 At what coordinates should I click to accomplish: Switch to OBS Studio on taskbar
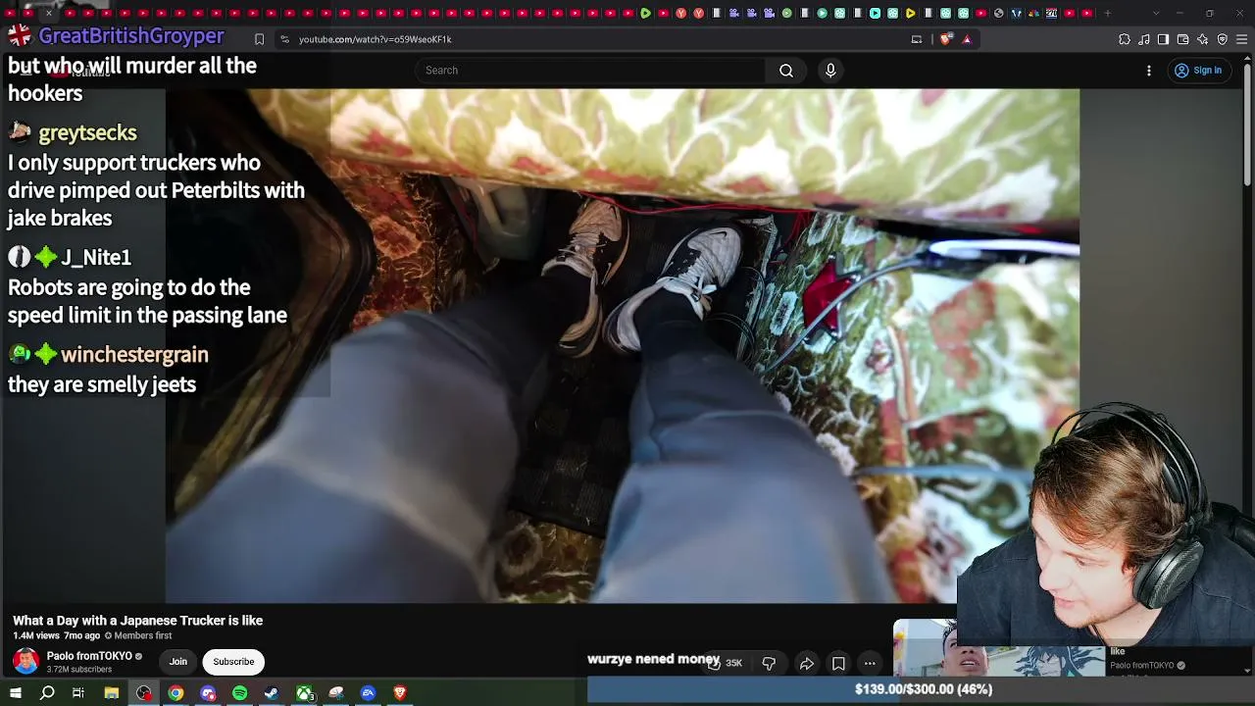144,693
